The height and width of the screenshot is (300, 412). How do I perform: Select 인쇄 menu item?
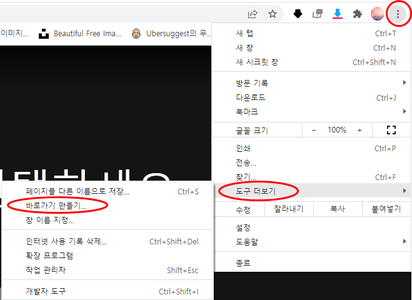311,148
